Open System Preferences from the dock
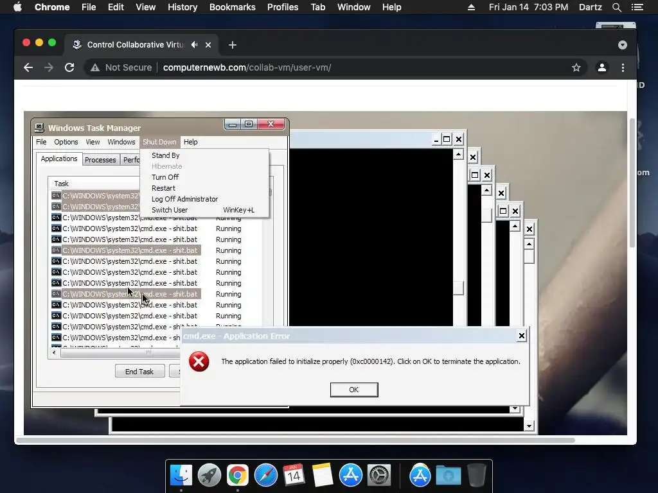 379,476
